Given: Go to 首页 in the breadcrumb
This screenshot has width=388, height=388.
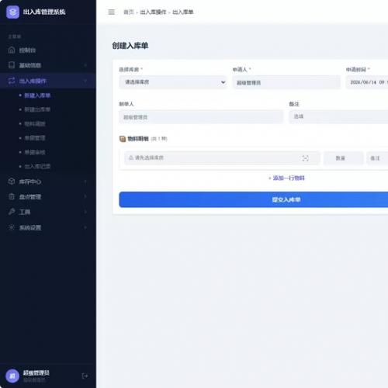Looking at the screenshot, I should 129,12.
